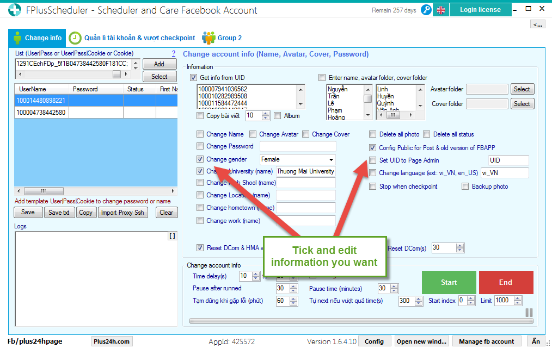The image size is (552, 348).
Task: Click the Clear button
Action: tap(166, 212)
